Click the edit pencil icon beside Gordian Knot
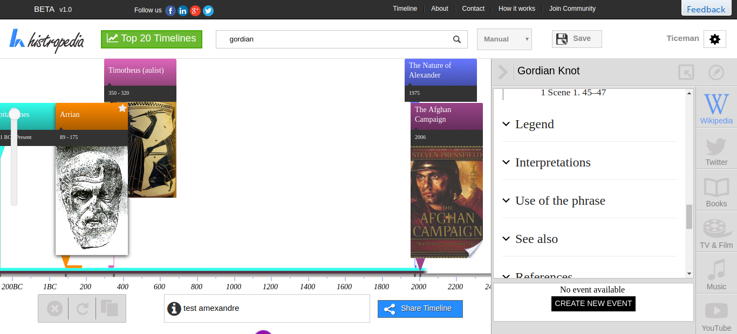Viewport: 737px width, 334px height. (x=715, y=72)
